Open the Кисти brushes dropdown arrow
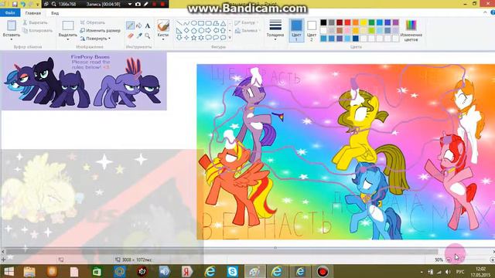This screenshot has width=495, height=278. pyautogui.click(x=163, y=39)
